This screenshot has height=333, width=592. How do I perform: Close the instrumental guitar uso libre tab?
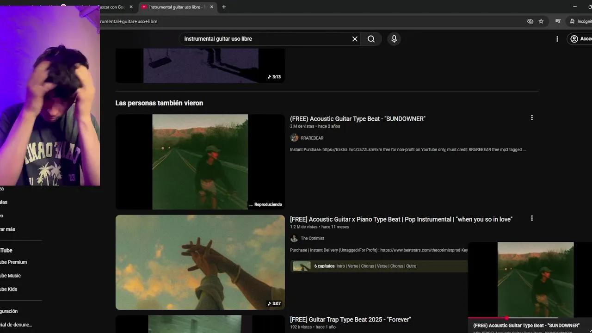(212, 7)
